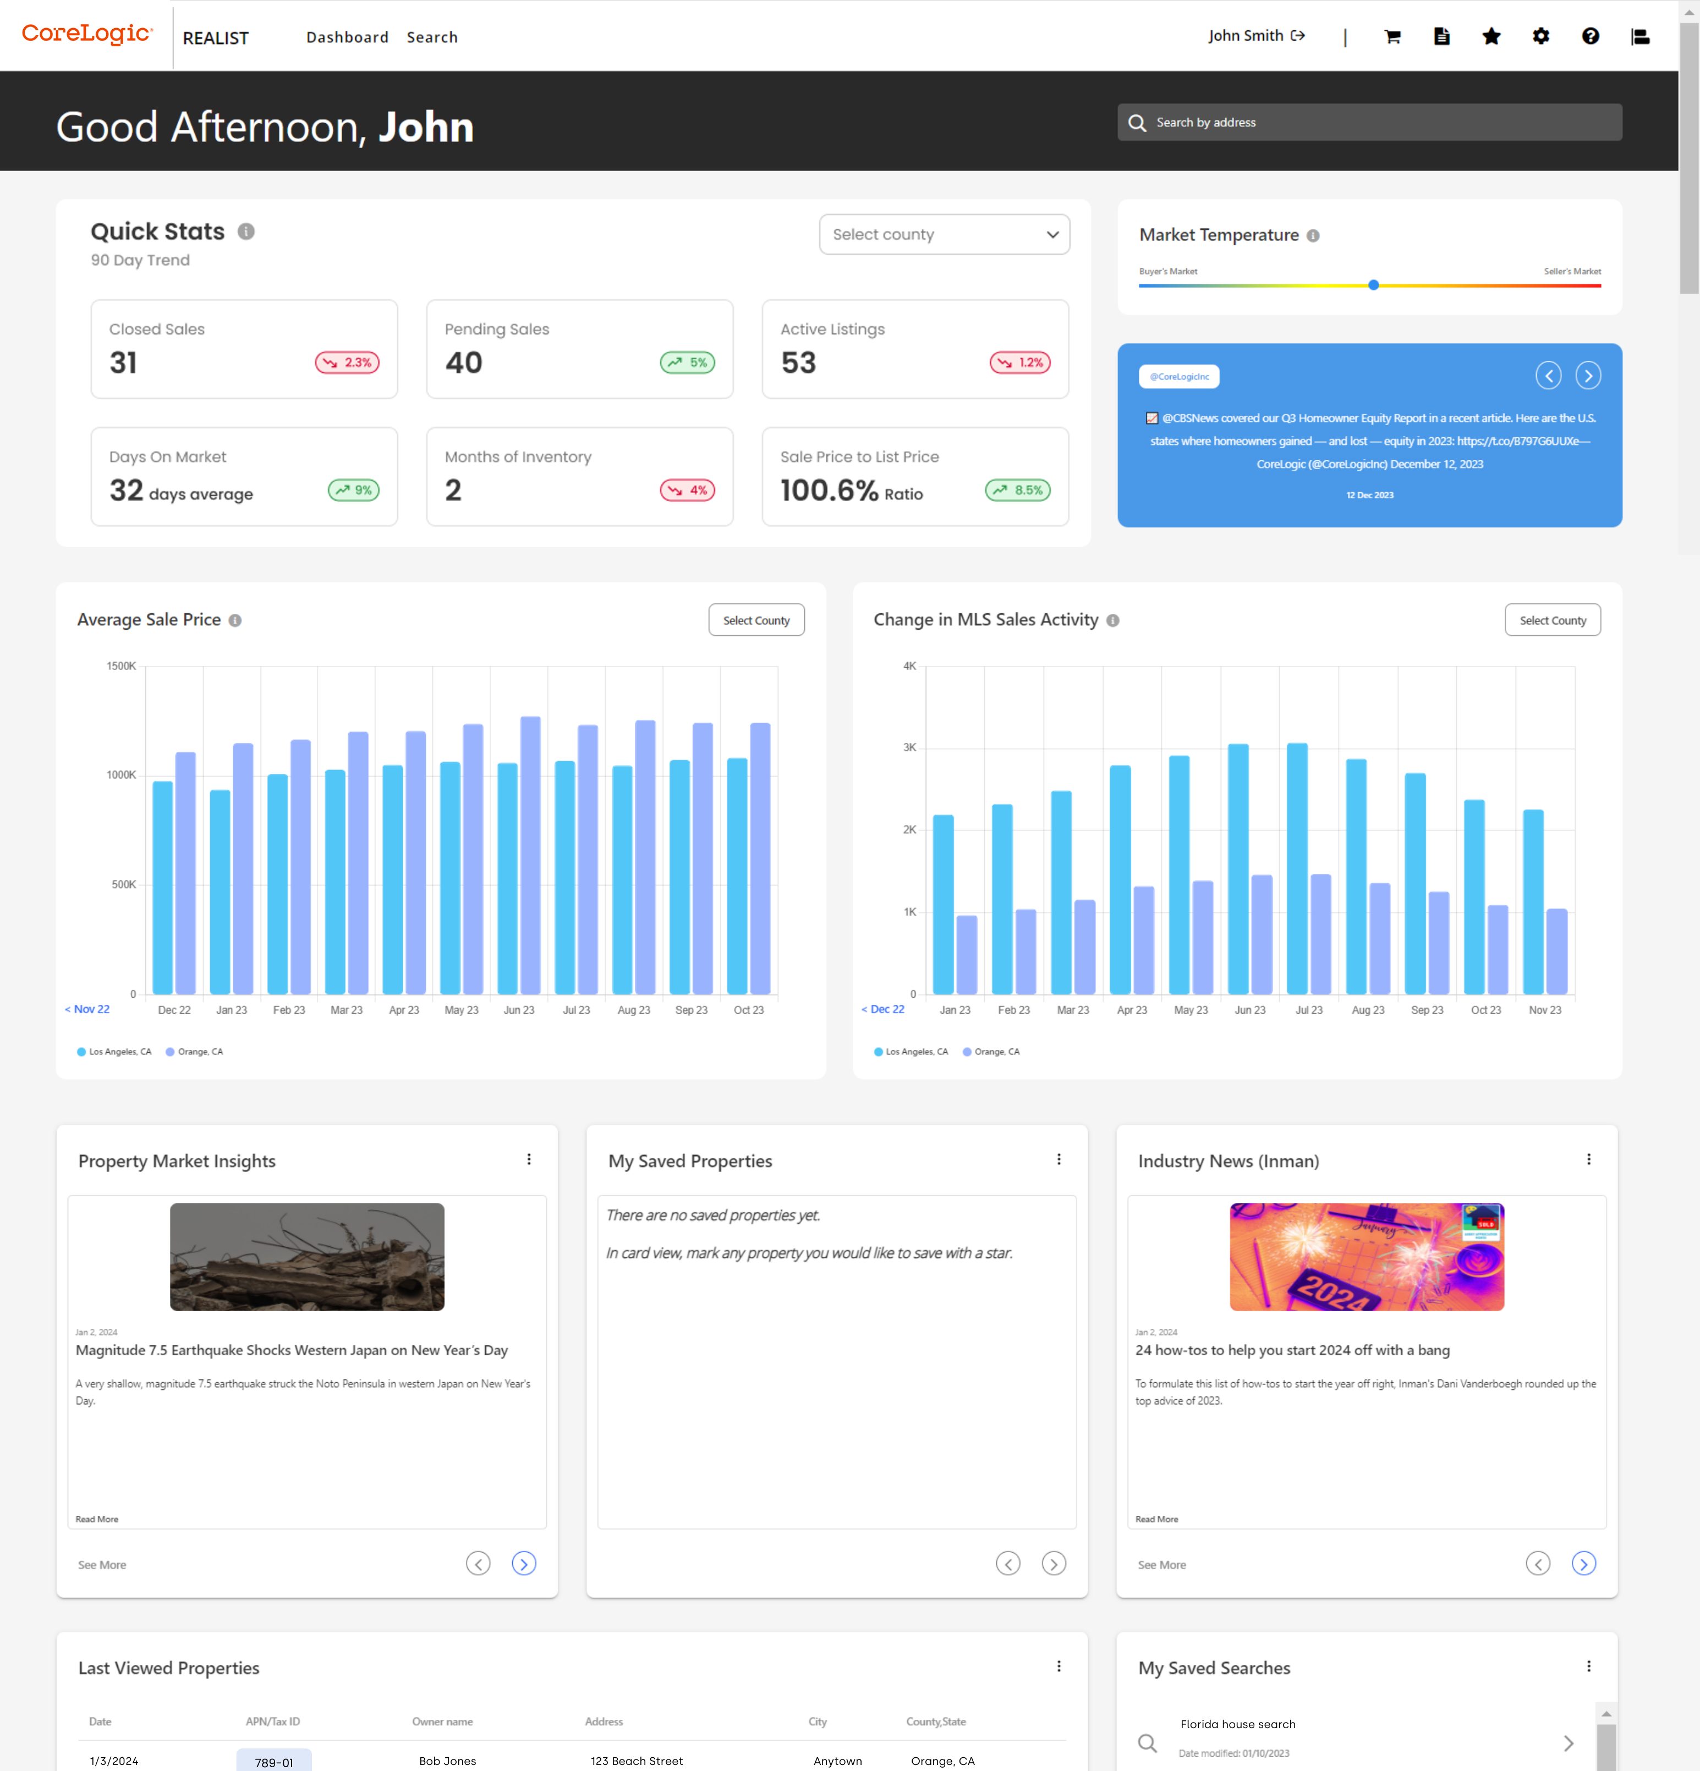Open the settings gear icon
The height and width of the screenshot is (1771, 1700).
tap(1542, 36)
